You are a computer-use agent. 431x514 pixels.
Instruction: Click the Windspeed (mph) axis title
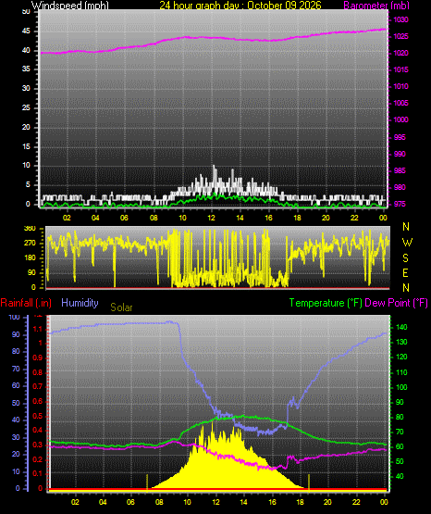point(70,6)
